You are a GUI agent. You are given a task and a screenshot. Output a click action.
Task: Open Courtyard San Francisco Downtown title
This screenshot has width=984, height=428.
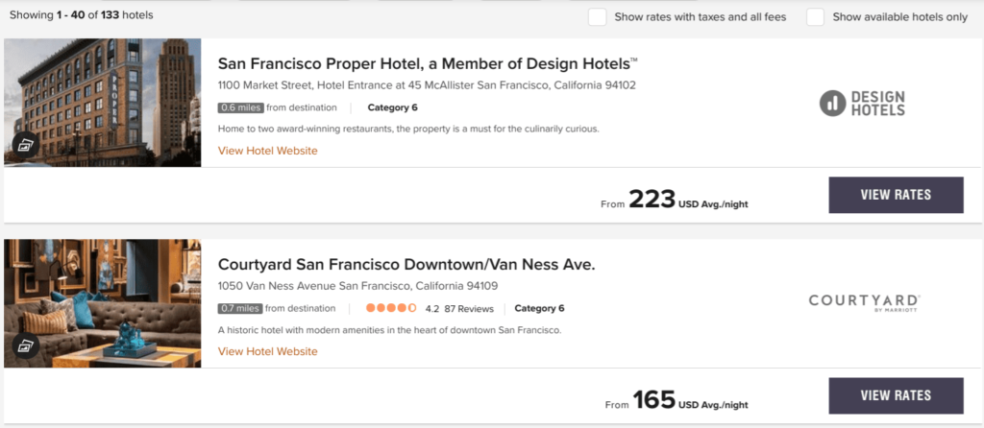[x=406, y=264]
